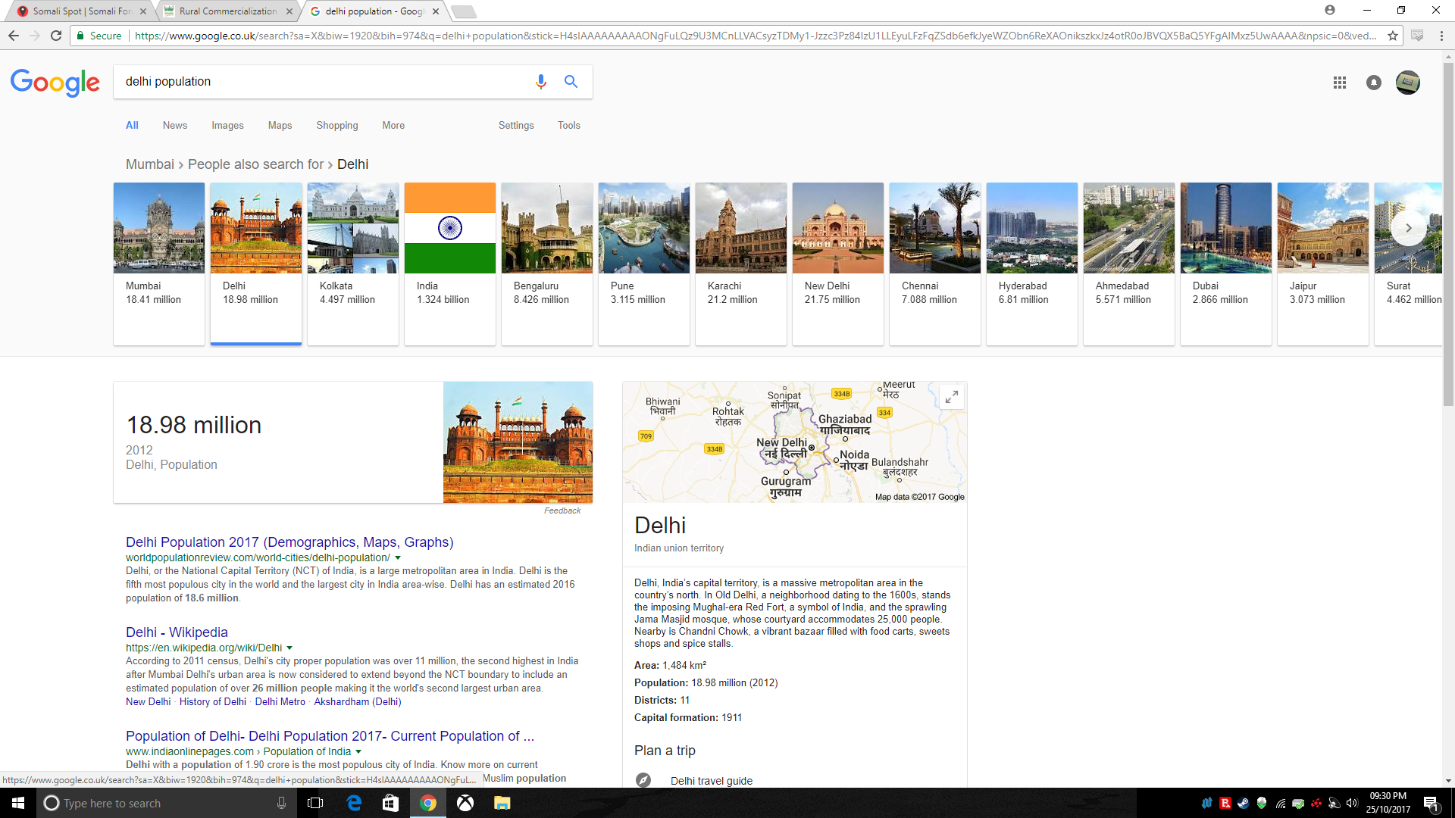Click the New Delhi sublink under Wikipedia
1455x818 pixels.
coord(149,702)
